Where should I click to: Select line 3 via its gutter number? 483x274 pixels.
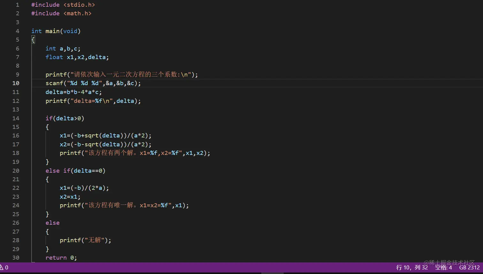tap(18, 22)
